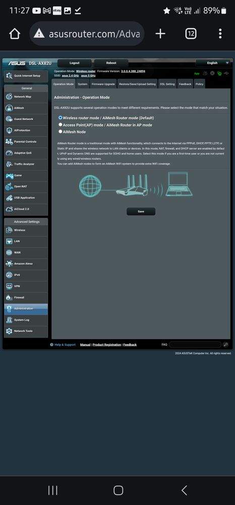Open the footer Feedback link
Image resolution: width=235 pixels, height=505 pixels.
click(x=130, y=345)
